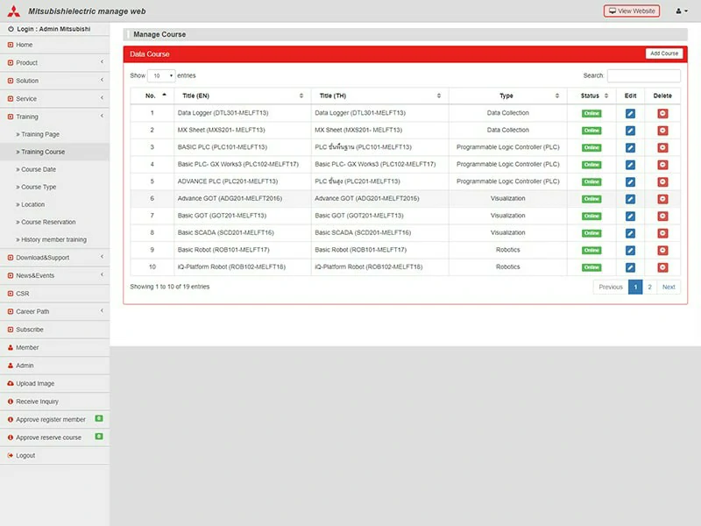The width and height of the screenshot is (701, 526).
Task: Delete the MX Sheet (MXS201- MELFT13) course
Action: click(x=662, y=131)
